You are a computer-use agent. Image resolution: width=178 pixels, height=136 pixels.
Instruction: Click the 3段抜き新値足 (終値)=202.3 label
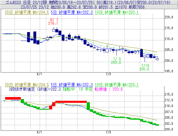[35, 89]
